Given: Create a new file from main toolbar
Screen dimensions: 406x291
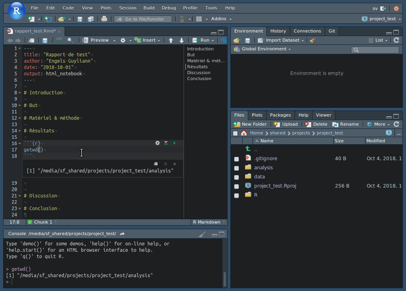Looking at the screenshot, I should click(31, 19).
